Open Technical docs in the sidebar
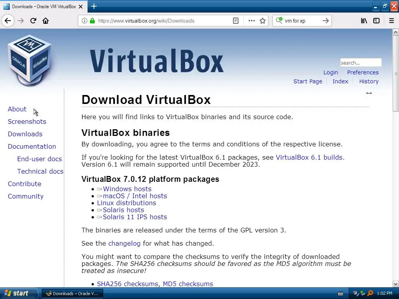 pos(40,171)
